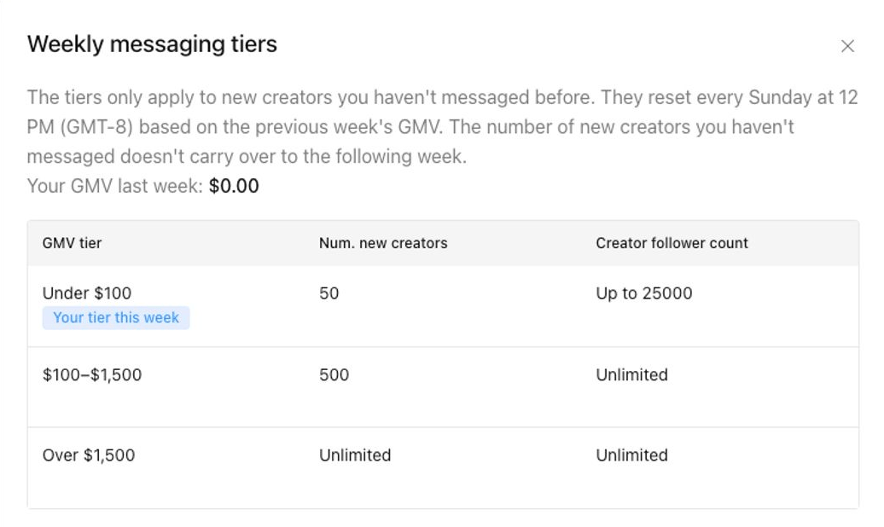The height and width of the screenshot is (527, 884).
Task: Click the "500" new creators value
Action: pyautogui.click(x=334, y=374)
